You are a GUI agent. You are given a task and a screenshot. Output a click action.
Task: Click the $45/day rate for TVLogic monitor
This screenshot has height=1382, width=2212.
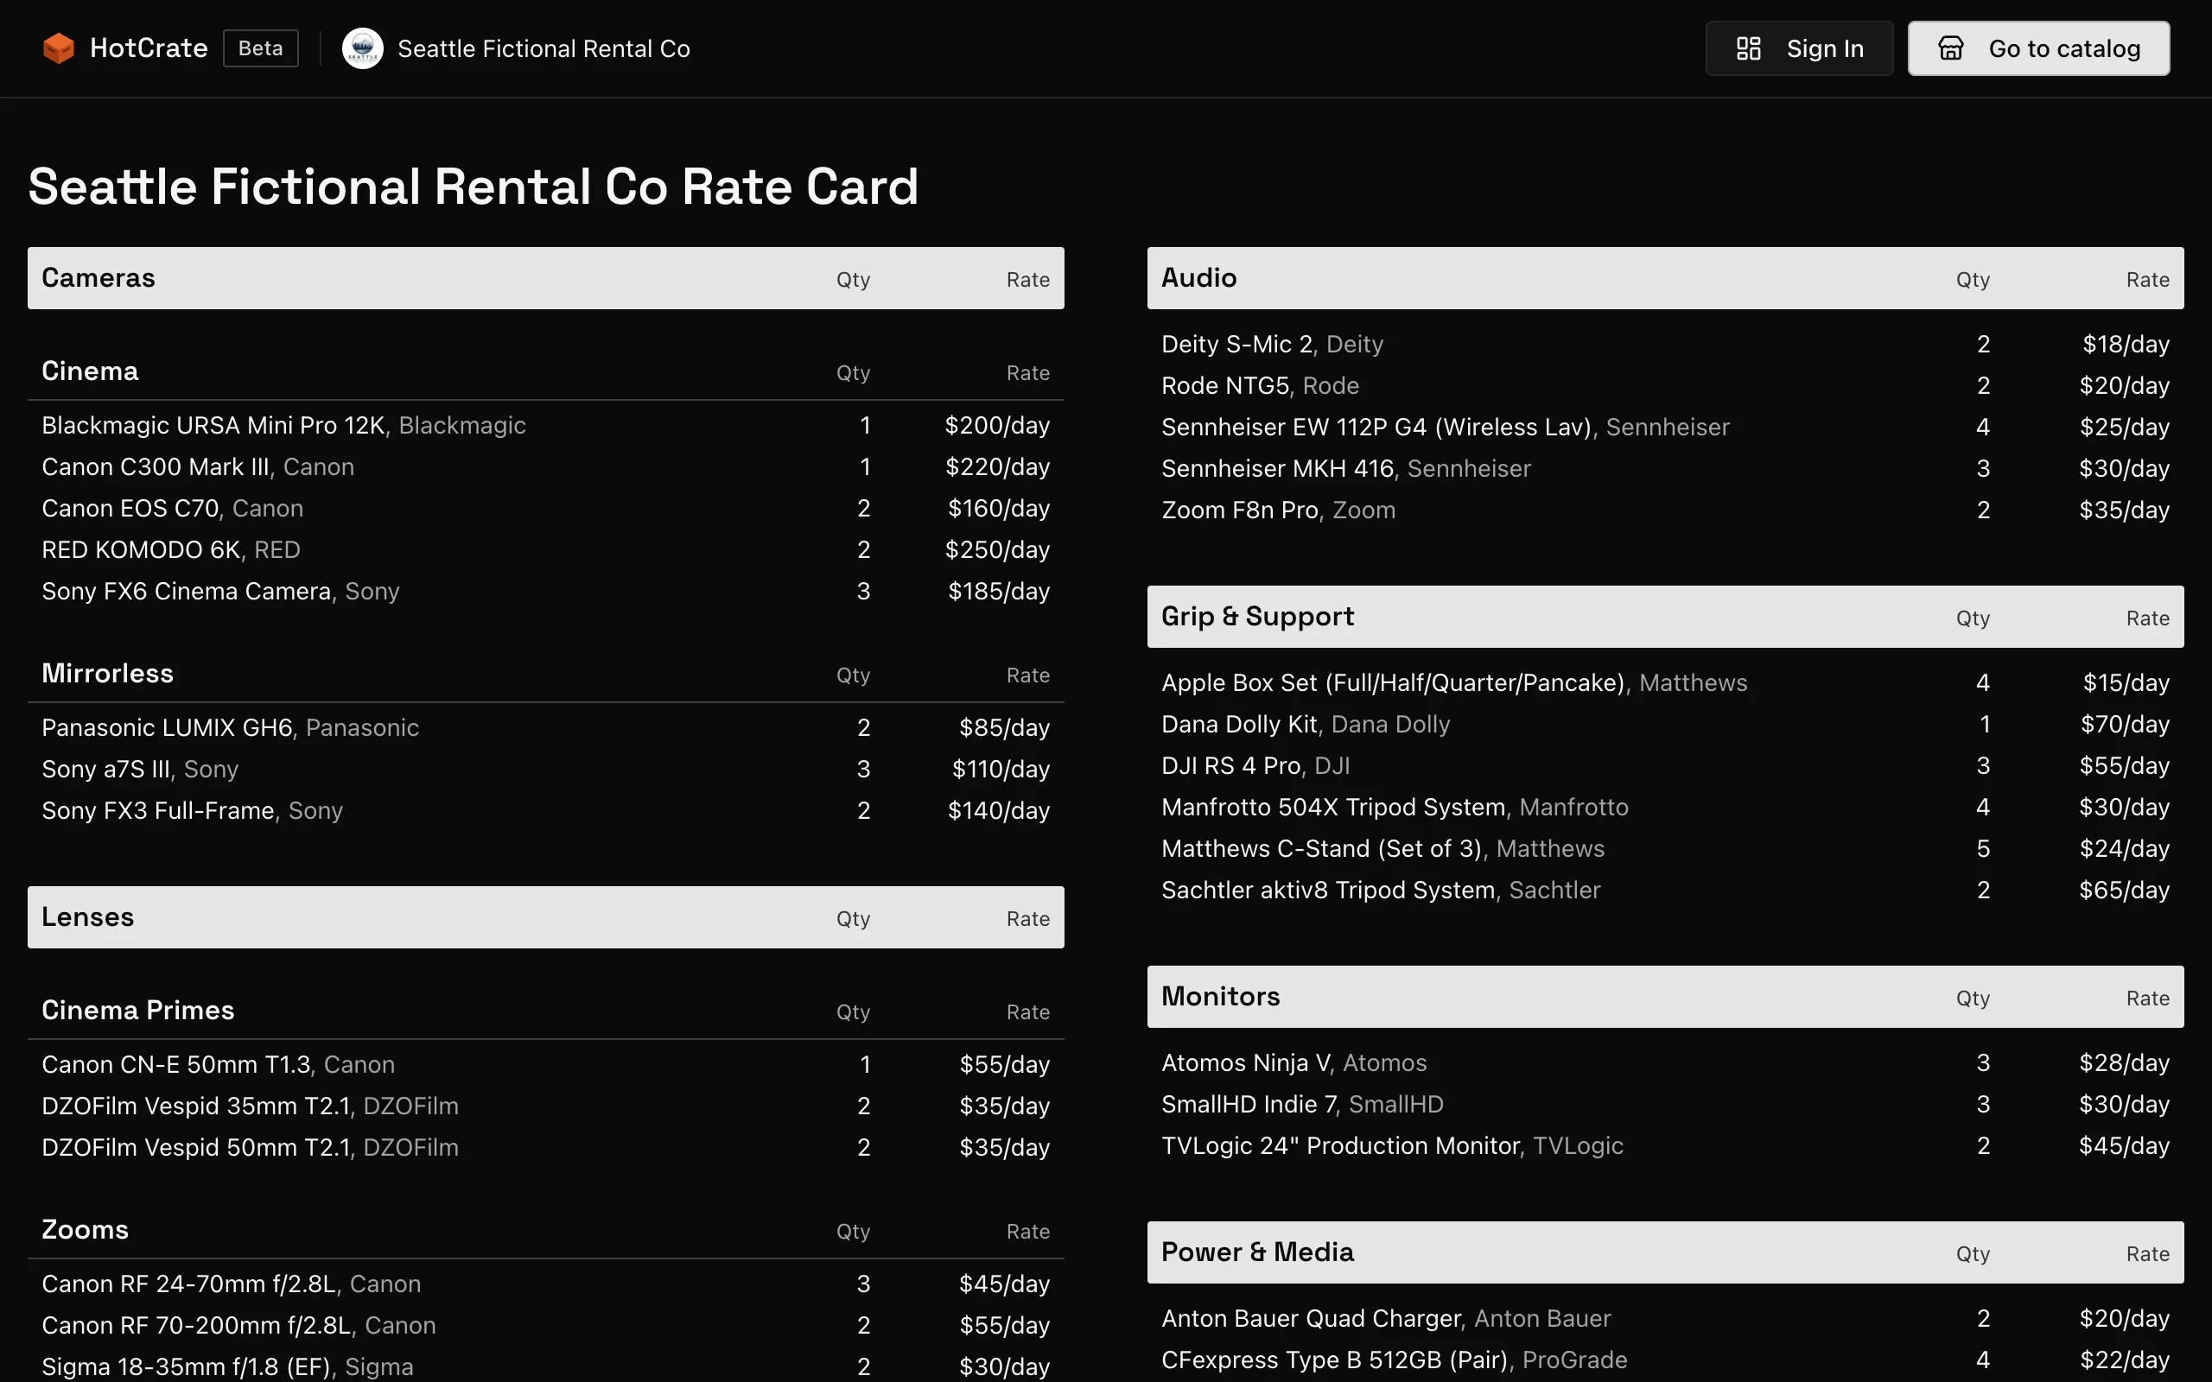(2124, 1146)
